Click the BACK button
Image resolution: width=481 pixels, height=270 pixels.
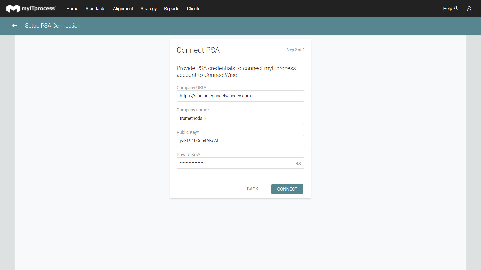tap(252, 189)
